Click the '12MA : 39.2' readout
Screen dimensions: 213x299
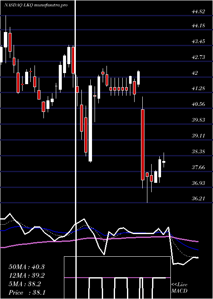(26, 276)
